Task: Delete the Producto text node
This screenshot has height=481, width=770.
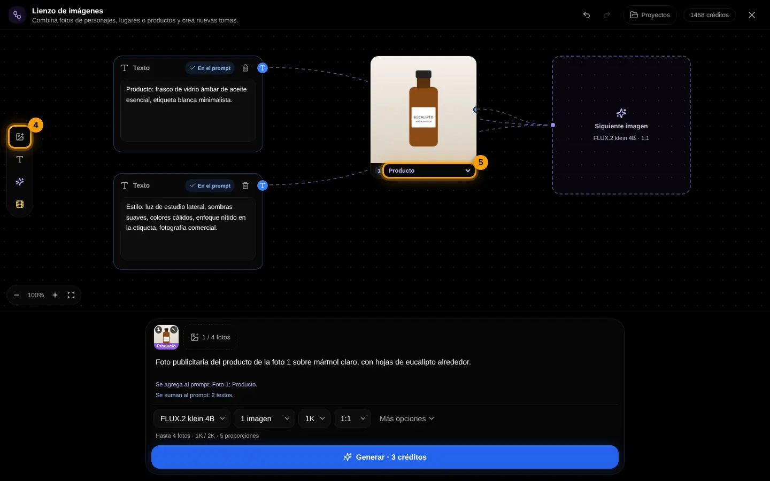Action: (245, 68)
